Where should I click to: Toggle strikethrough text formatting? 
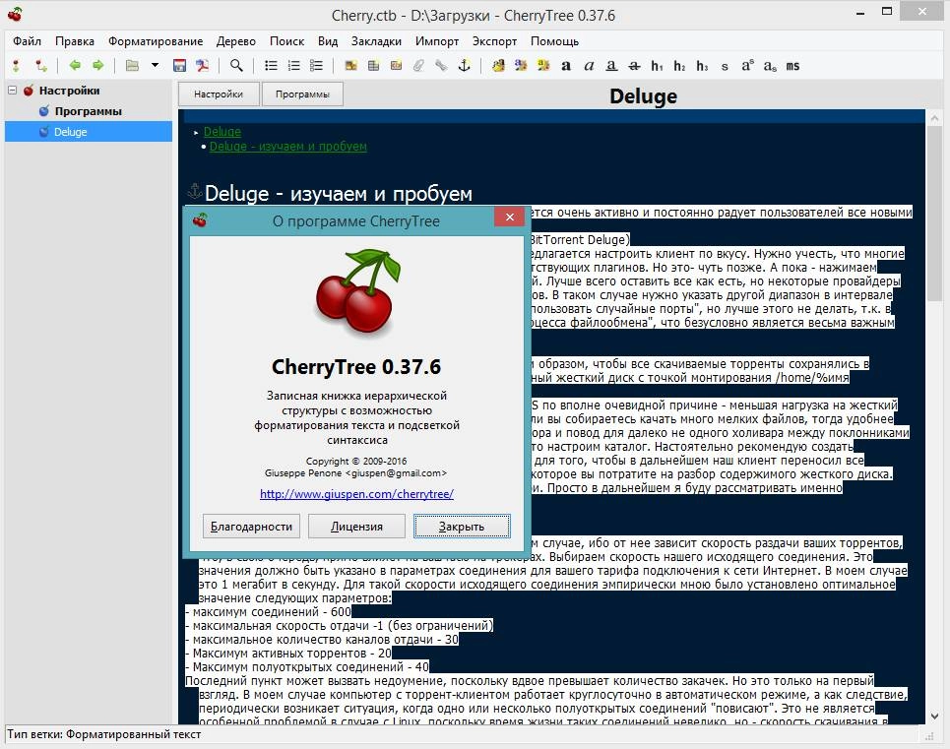(634, 65)
